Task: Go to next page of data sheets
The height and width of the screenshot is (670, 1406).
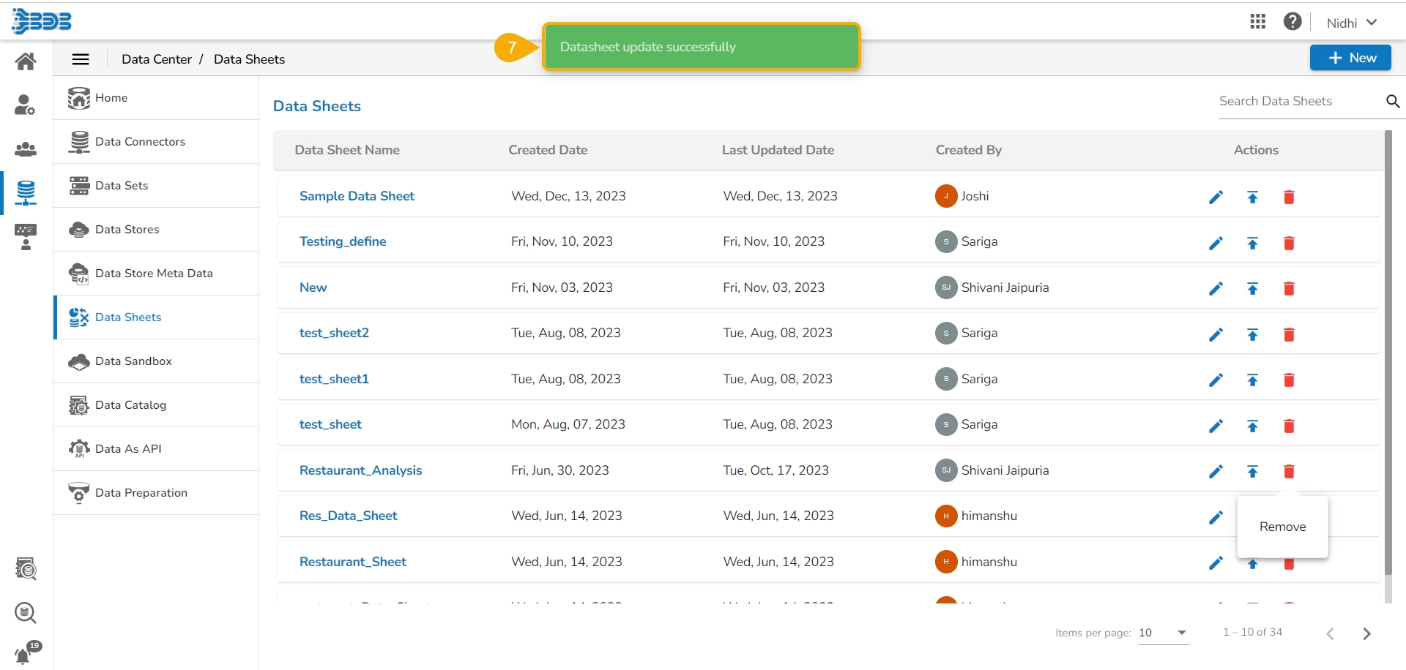Action: 1366,633
